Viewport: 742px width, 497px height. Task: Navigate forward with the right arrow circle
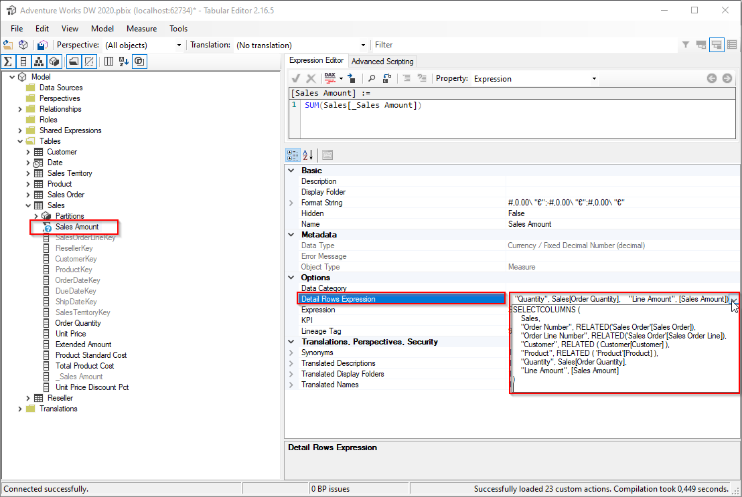[x=727, y=78]
